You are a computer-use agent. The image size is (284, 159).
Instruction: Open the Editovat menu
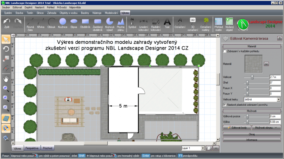tap(17, 8)
